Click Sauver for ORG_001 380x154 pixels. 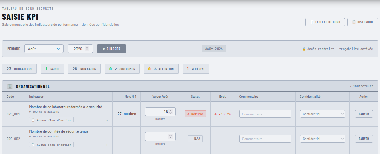[x=364, y=114]
